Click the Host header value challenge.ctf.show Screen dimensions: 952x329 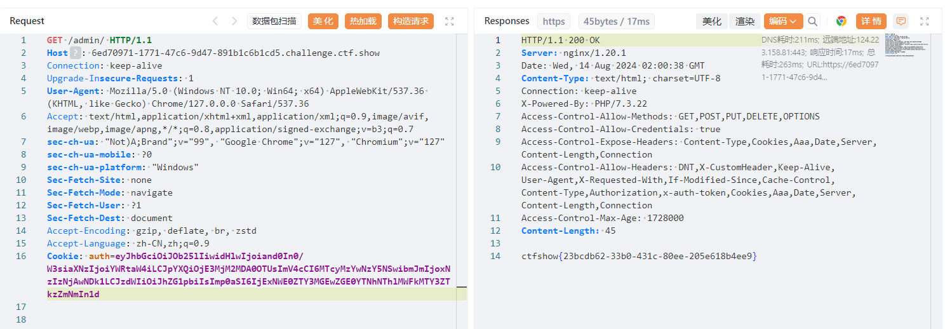[x=236, y=53]
